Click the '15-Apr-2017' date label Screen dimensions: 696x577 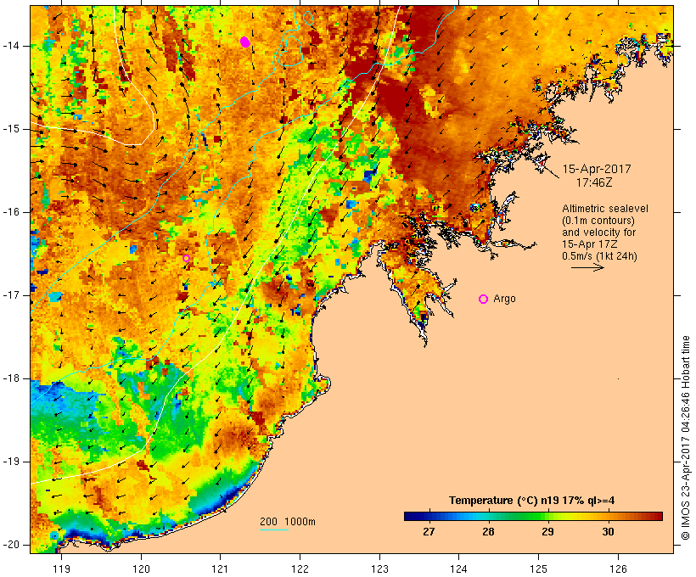597,169
